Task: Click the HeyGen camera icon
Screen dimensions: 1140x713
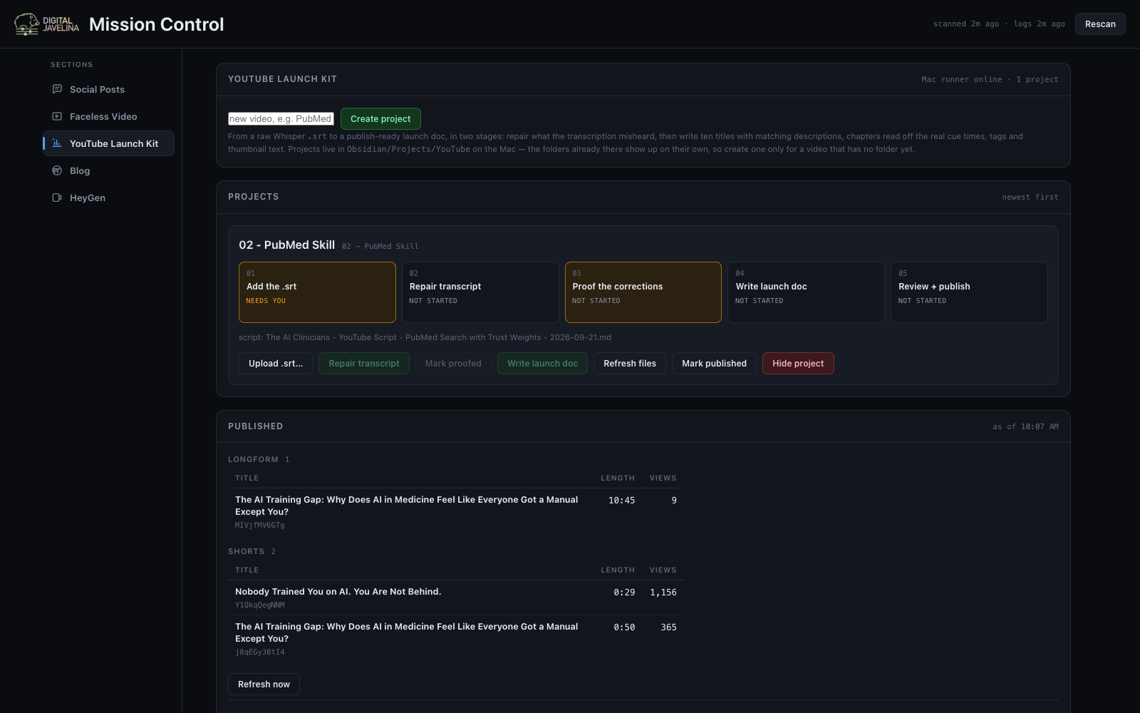Action: coord(57,198)
